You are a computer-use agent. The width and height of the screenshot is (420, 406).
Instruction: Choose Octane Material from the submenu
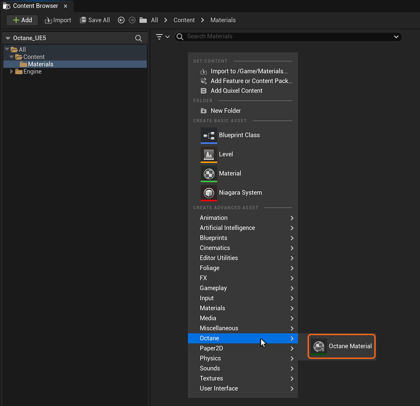pyautogui.click(x=342, y=347)
